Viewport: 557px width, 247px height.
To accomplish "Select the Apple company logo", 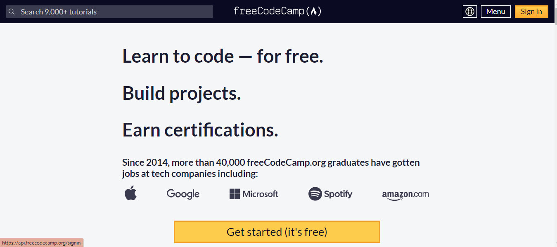I will (130, 193).
